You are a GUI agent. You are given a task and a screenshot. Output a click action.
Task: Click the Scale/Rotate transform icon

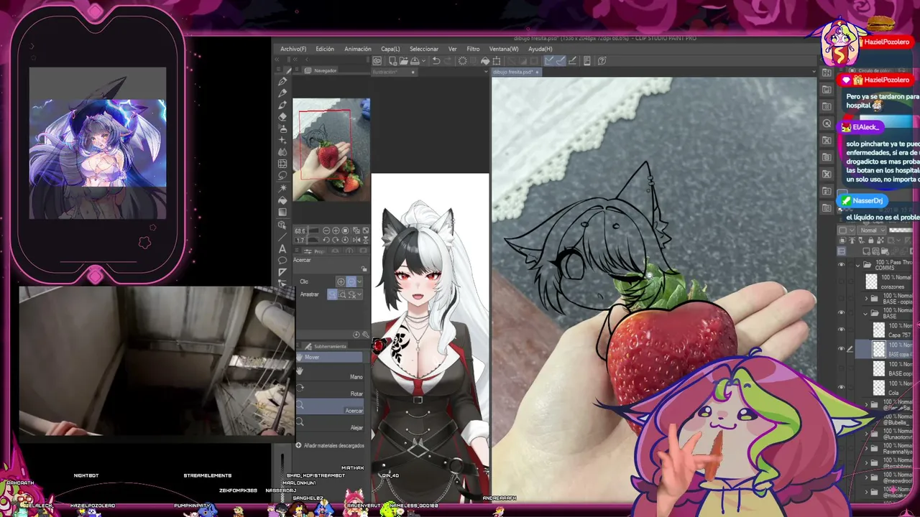coord(496,61)
